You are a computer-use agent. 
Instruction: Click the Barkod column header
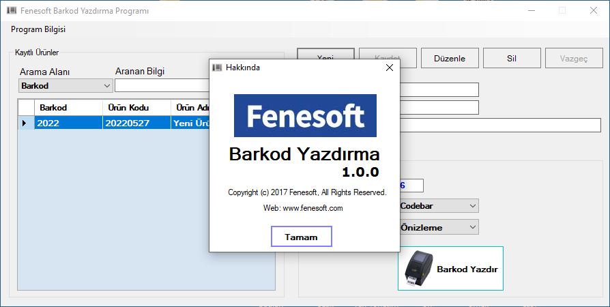click(x=68, y=108)
